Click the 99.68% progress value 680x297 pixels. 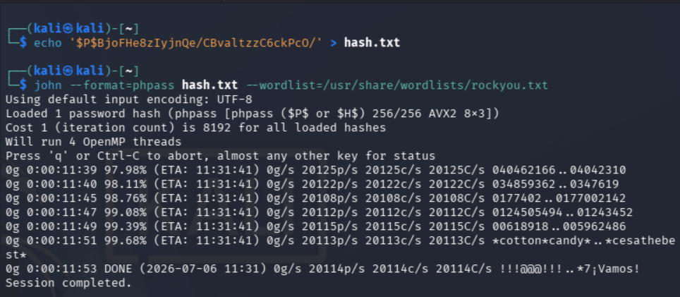point(126,240)
